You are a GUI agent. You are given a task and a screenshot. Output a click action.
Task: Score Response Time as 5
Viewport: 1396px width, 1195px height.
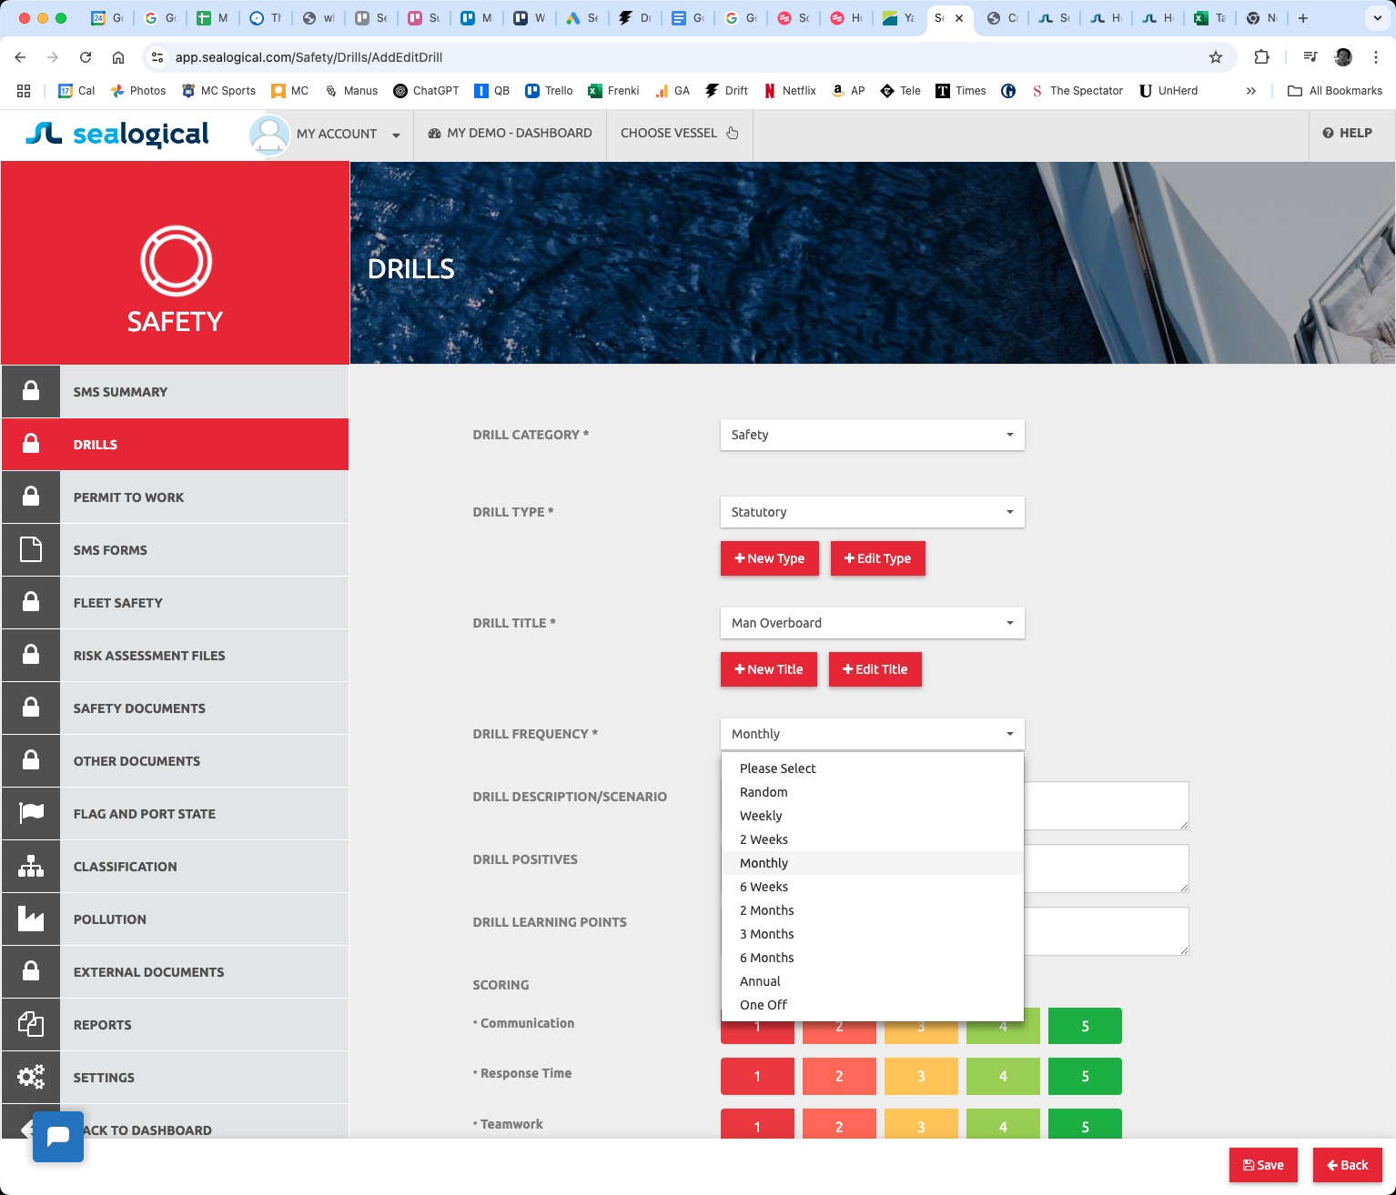click(x=1085, y=1076)
